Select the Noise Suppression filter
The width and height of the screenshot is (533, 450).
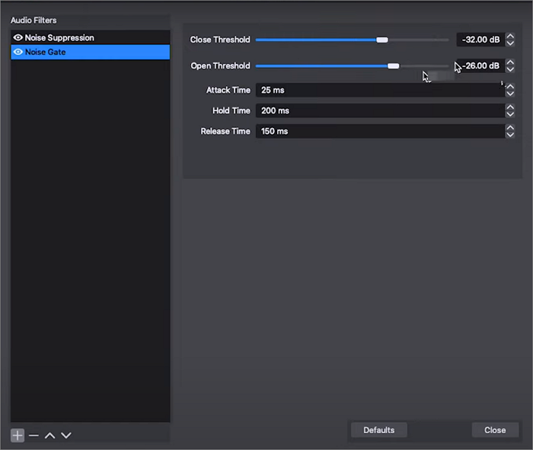[x=59, y=37]
